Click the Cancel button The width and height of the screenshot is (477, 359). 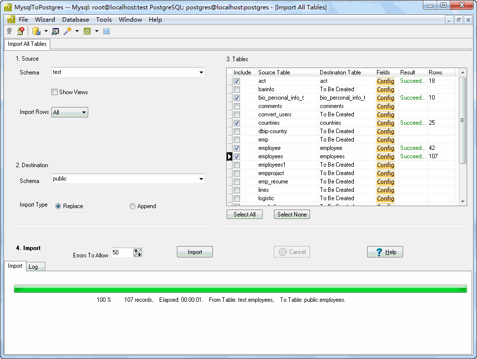tap(292, 252)
